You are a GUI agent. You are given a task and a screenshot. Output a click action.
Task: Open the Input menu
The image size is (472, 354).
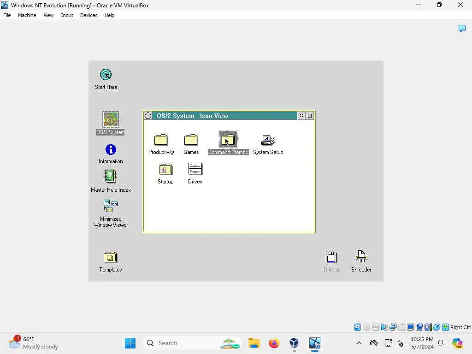click(x=67, y=15)
